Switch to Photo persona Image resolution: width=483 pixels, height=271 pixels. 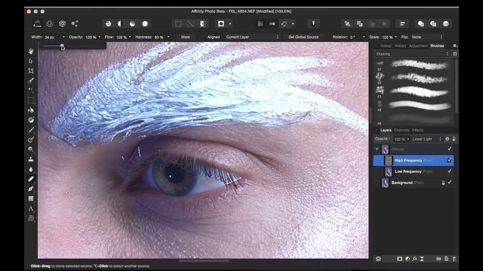click(x=37, y=24)
